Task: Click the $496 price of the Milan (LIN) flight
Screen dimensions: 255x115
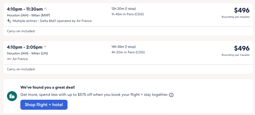Action: click(242, 48)
